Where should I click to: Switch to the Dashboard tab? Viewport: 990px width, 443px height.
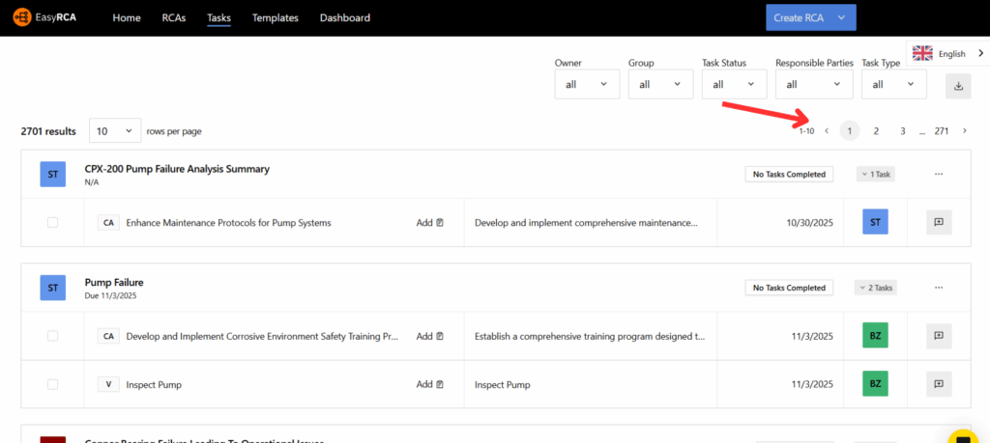(x=344, y=17)
